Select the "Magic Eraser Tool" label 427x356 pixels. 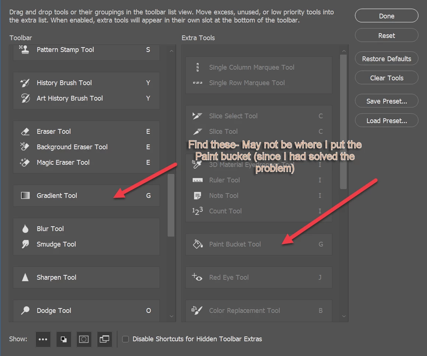63,163
